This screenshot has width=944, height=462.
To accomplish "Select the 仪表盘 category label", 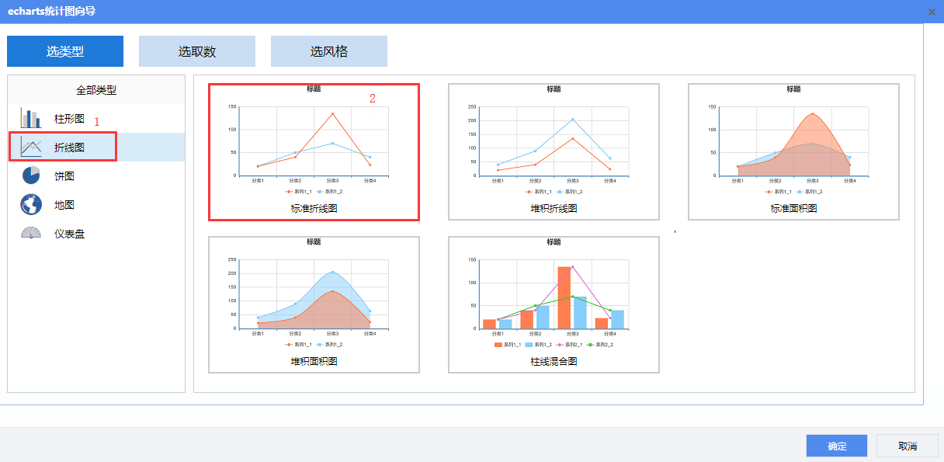I will coord(69,234).
